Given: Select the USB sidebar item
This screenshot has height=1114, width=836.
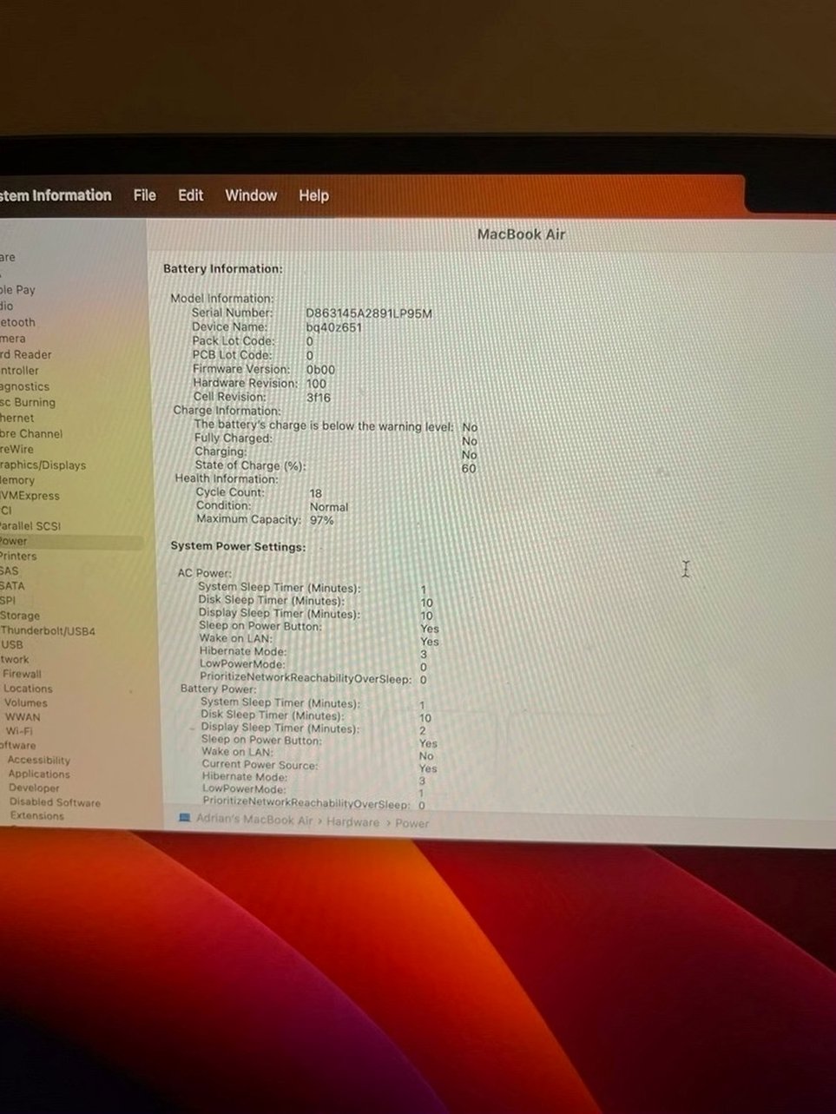Looking at the screenshot, I should click(x=12, y=645).
